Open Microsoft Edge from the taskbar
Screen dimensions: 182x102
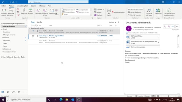coord(61,99)
